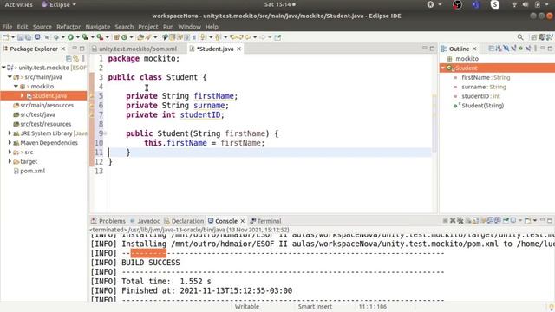
Task: Close the Student.java editor tab
Action: point(239,49)
